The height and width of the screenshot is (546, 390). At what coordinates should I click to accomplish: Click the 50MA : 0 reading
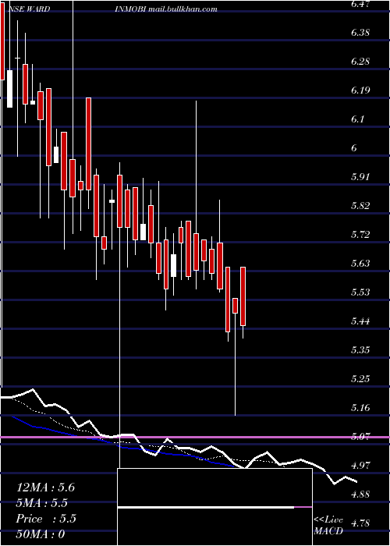click(x=41, y=534)
